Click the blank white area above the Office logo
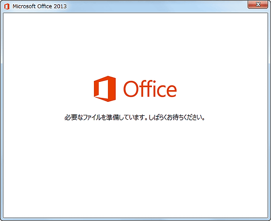 [x=135, y=44]
